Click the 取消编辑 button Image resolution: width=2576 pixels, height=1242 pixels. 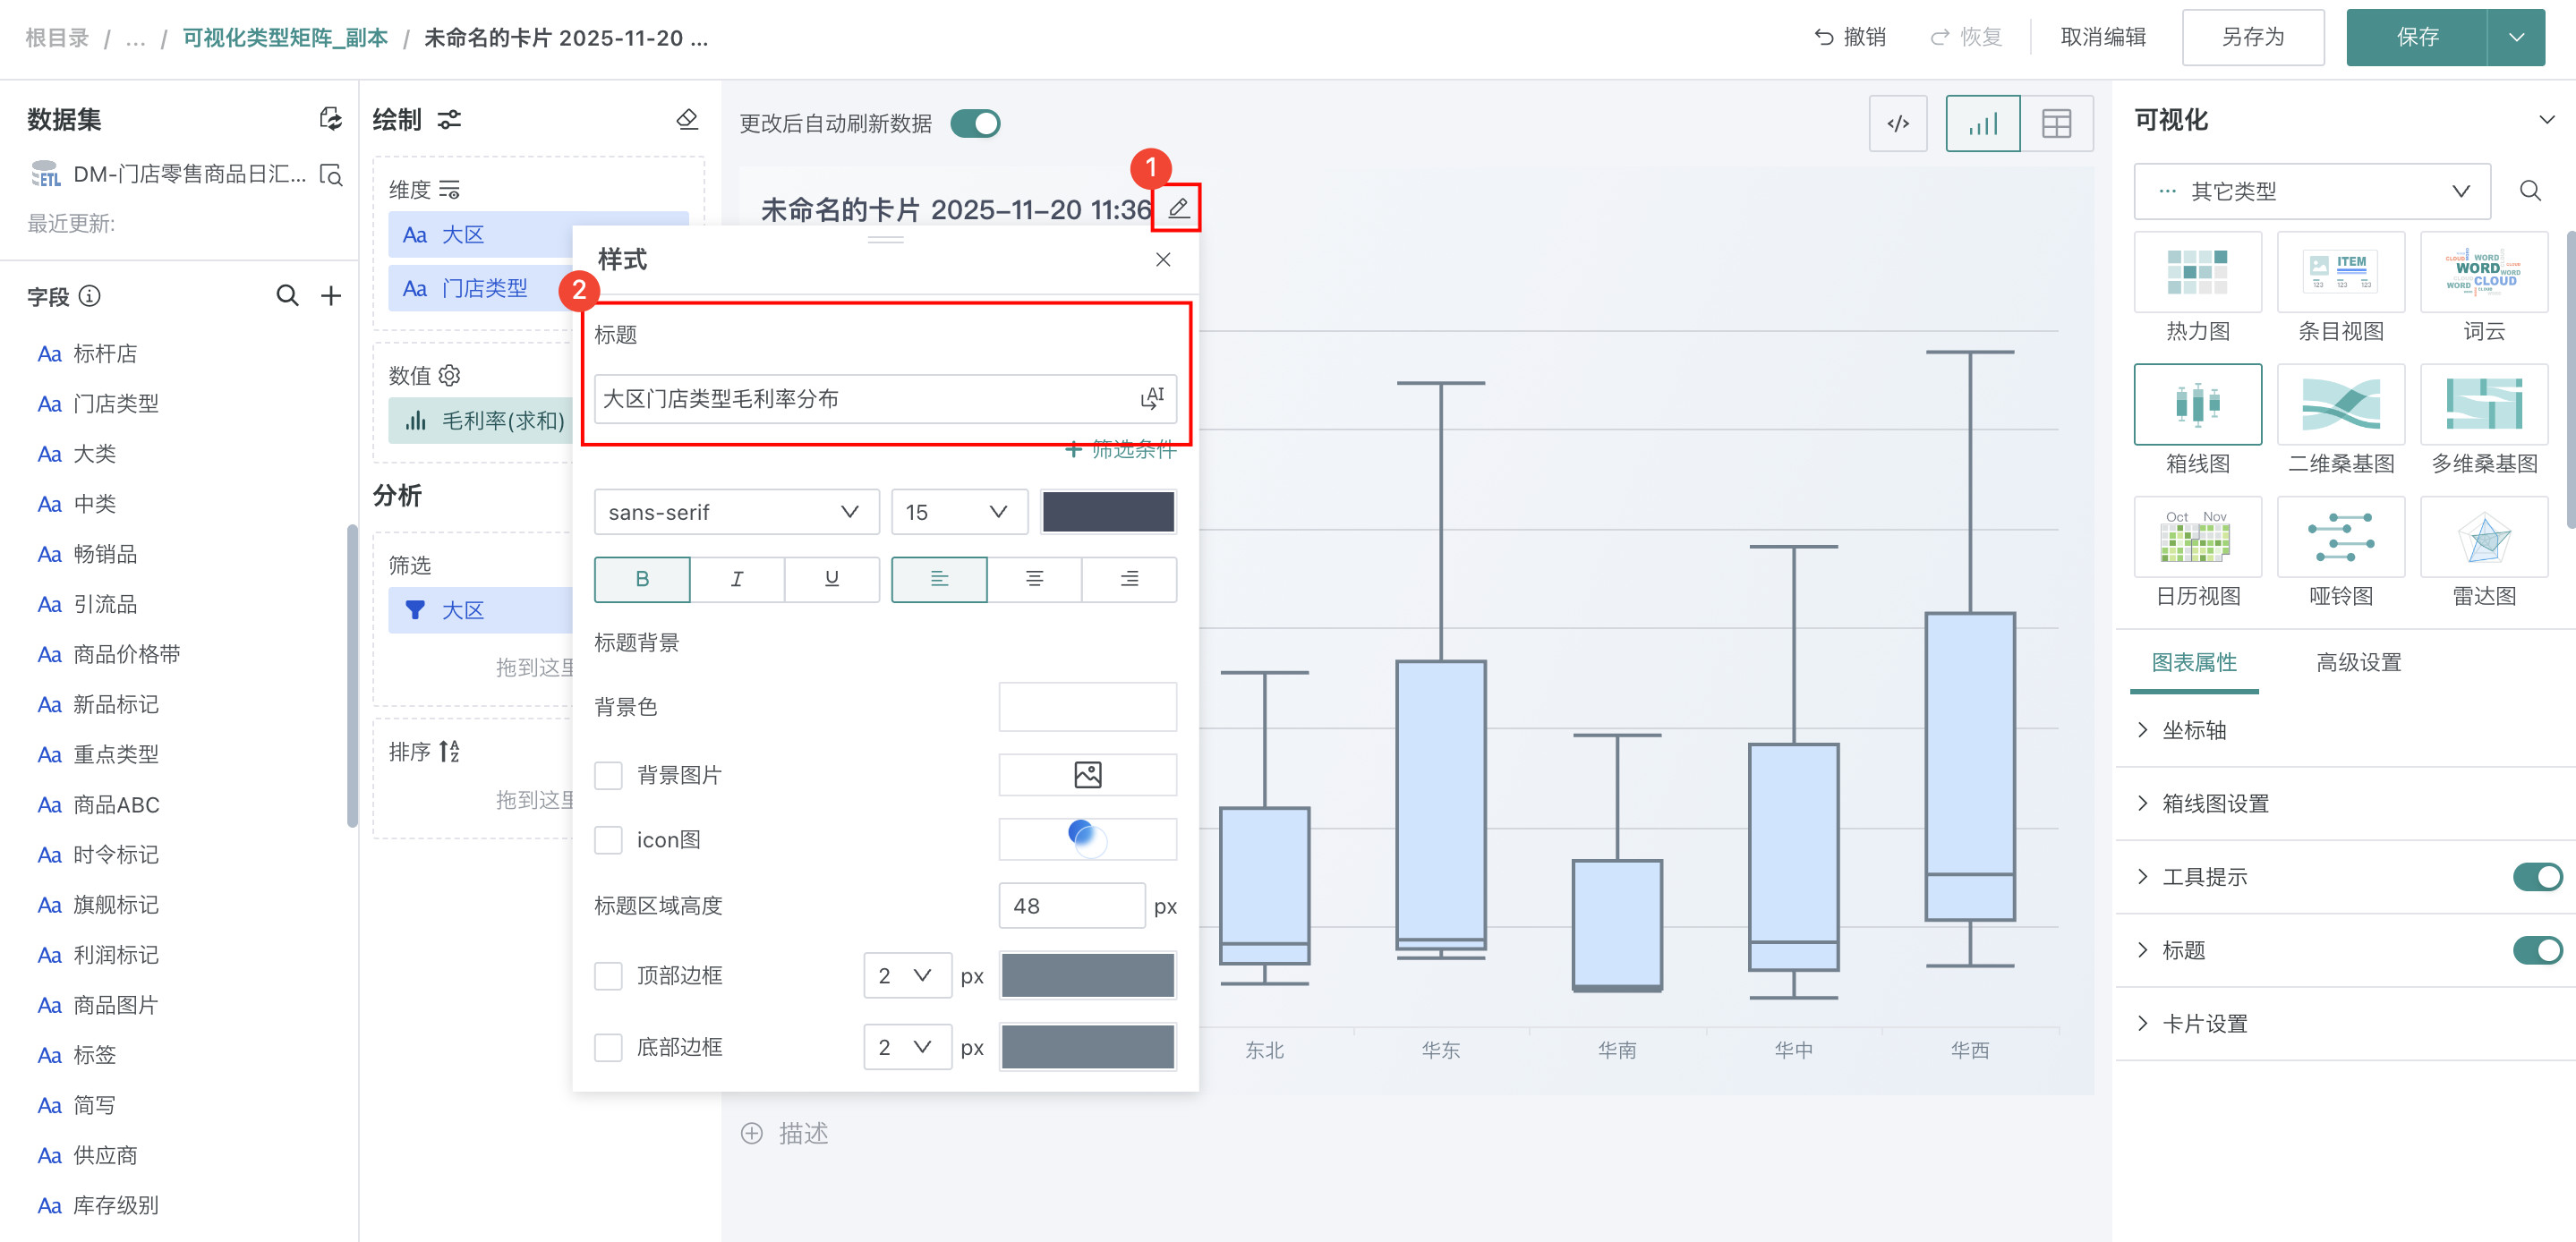click(2103, 38)
